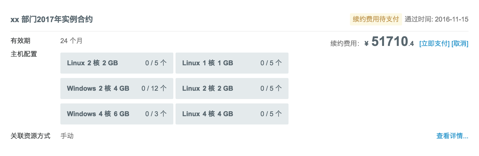The width and height of the screenshot is (479, 156).
Task: Open 查看详情 for this contract
Action: [x=452, y=136]
